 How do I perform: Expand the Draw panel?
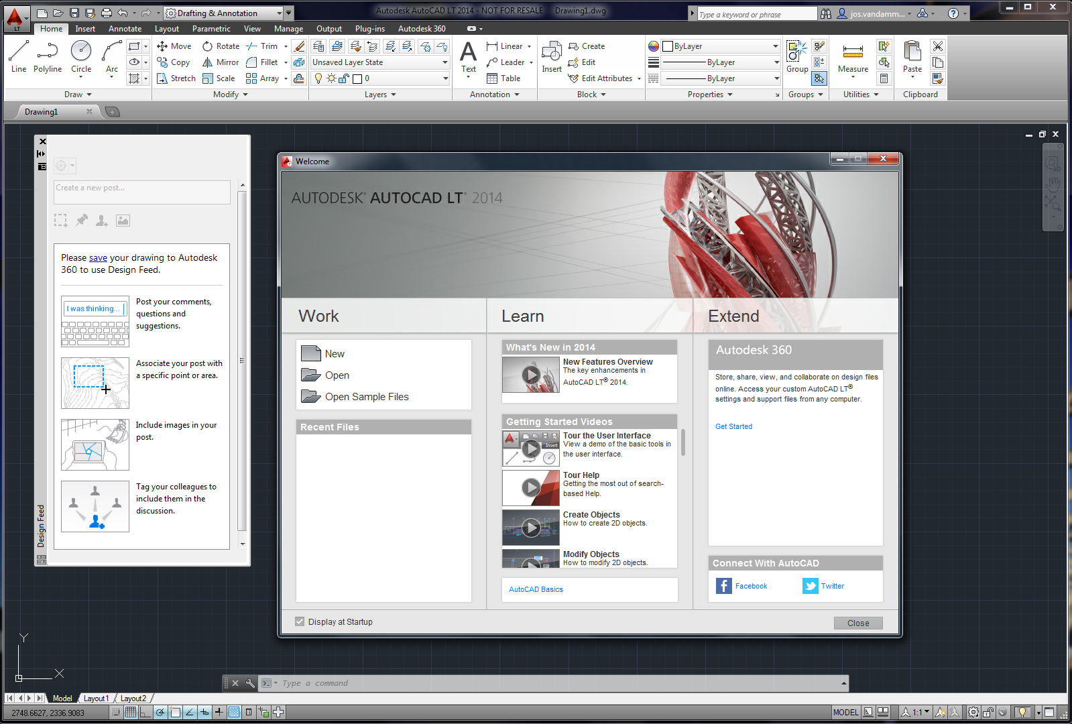click(x=78, y=95)
